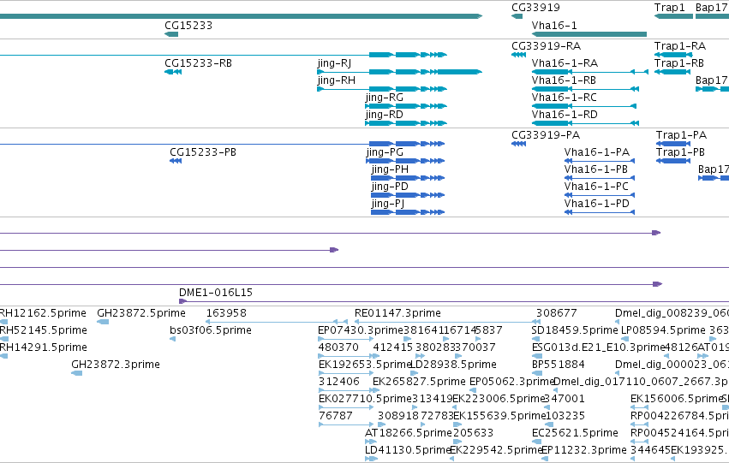Select the CG15233 gene label
Viewport: 729px width, 463px height.
[x=188, y=25]
